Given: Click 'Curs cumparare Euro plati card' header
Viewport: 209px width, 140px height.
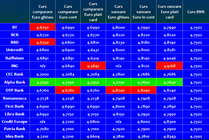Looking at the screenshot, I should 93,12.
